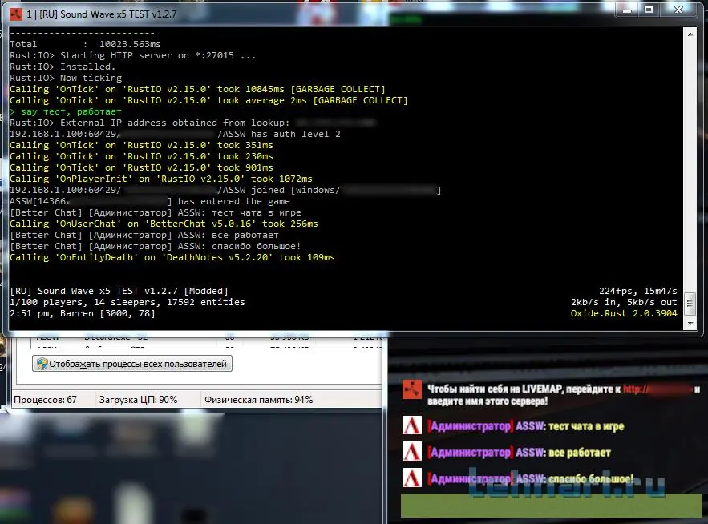Click 'OnUserChat' on BetterChat took 256ms line
The height and width of the screenshot is (524, 708).
click(164, 224)
